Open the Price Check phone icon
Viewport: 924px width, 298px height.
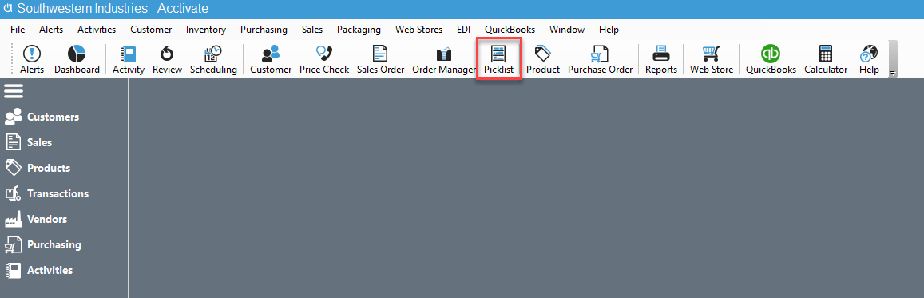coord(324,59)
